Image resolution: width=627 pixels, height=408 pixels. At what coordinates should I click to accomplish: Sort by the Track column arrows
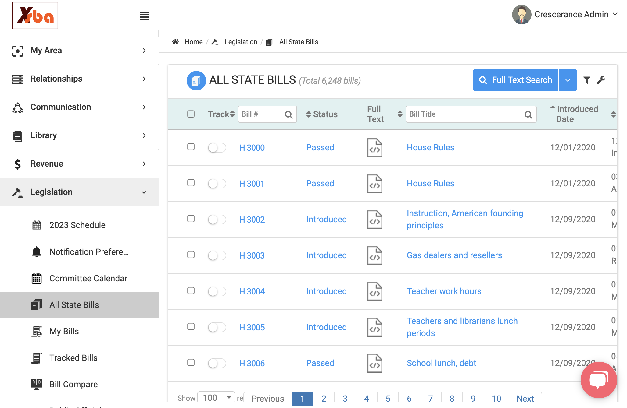pos(232,114)
